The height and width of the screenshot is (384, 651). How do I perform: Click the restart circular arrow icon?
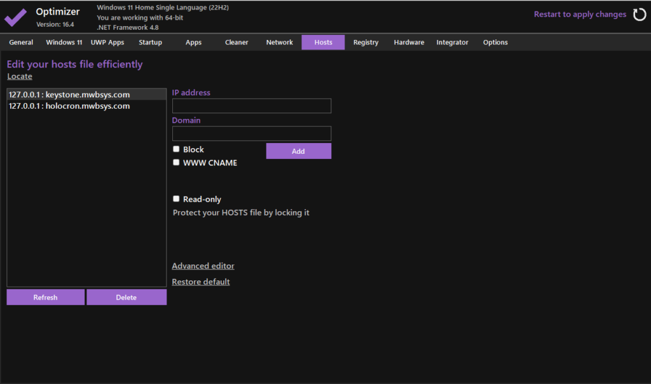click(x=640, y=15)
